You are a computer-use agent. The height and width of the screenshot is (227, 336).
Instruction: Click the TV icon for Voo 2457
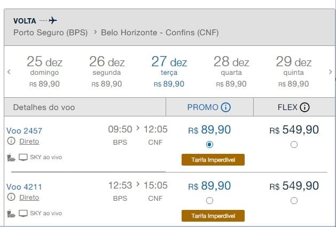pyautogui.click(x=23, y=158)
